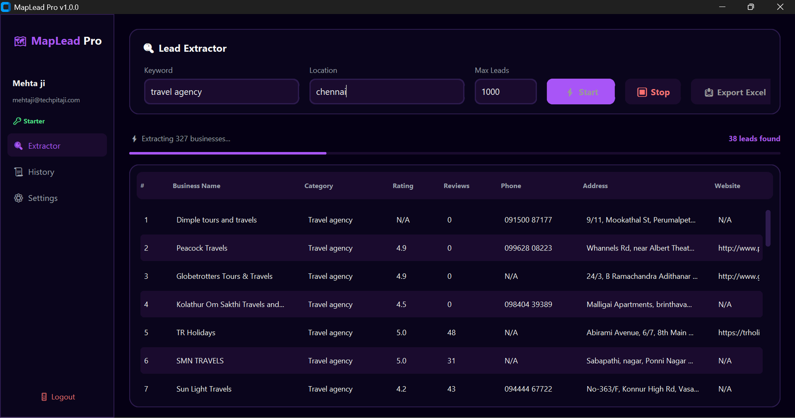Click the results table vertical scrollbar
Viewport: 795px width, 418px height.
(768, 228)
